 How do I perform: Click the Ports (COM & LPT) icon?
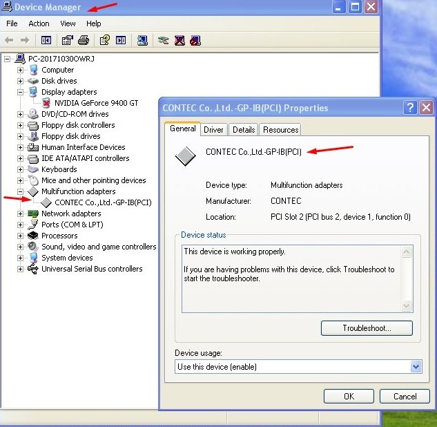click(33, 225)
